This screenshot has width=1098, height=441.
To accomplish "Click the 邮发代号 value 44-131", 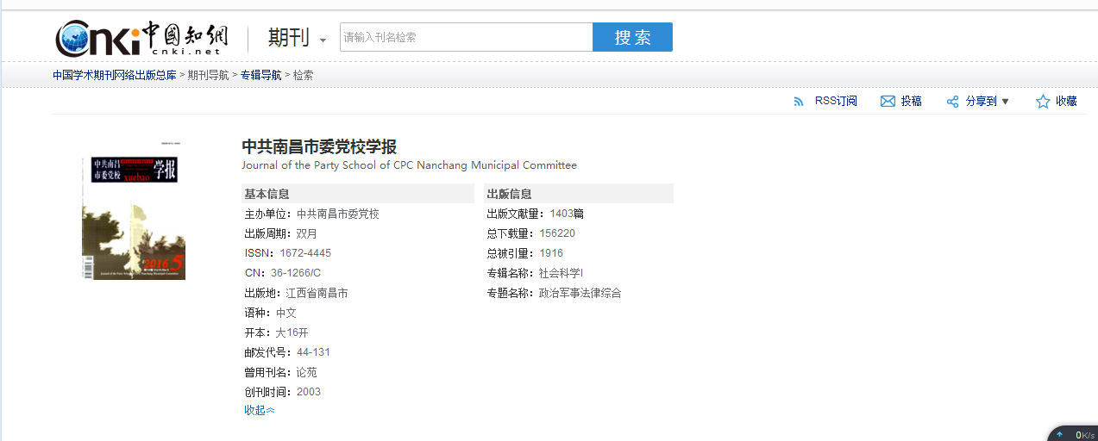I will 313,352.
